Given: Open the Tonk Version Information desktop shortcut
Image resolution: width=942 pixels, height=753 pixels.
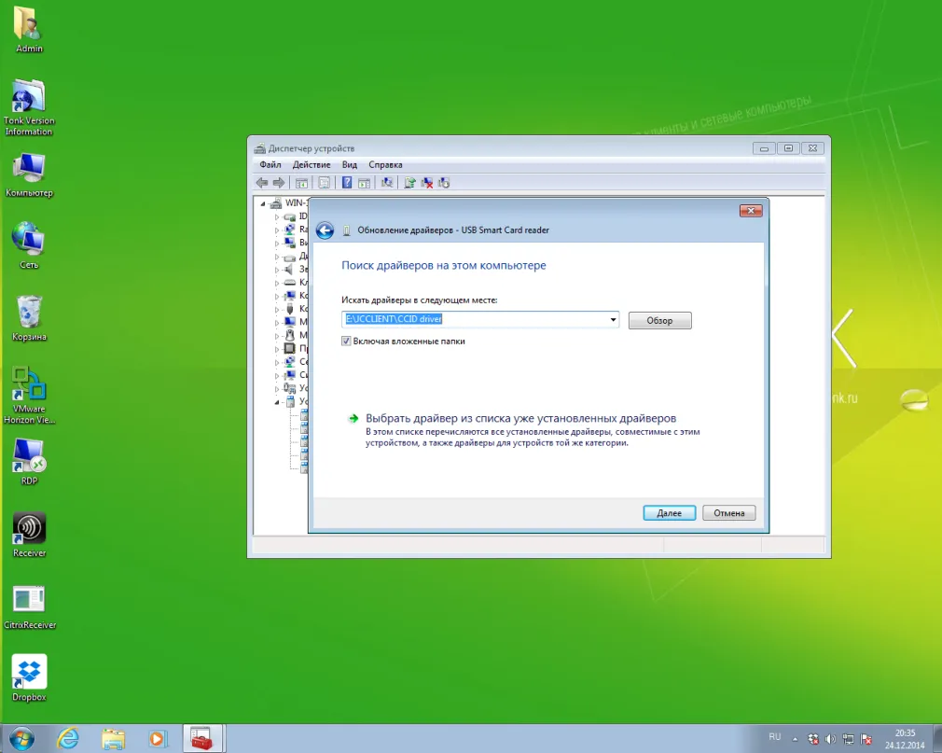Looking at the screenshot, I should (x=29, y=107).
